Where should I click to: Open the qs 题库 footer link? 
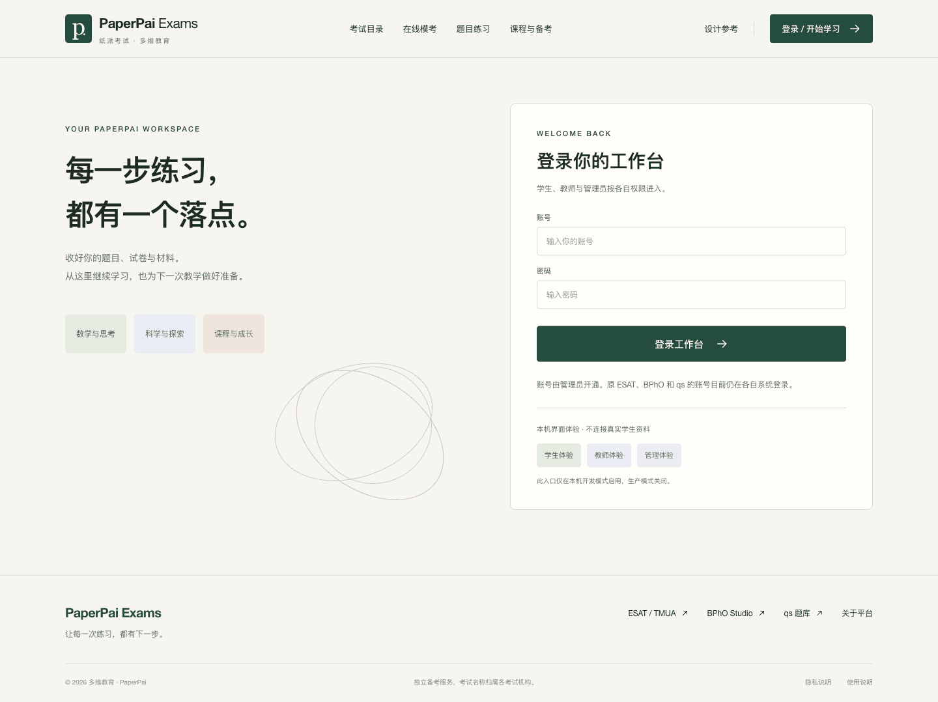coord(803,613)
